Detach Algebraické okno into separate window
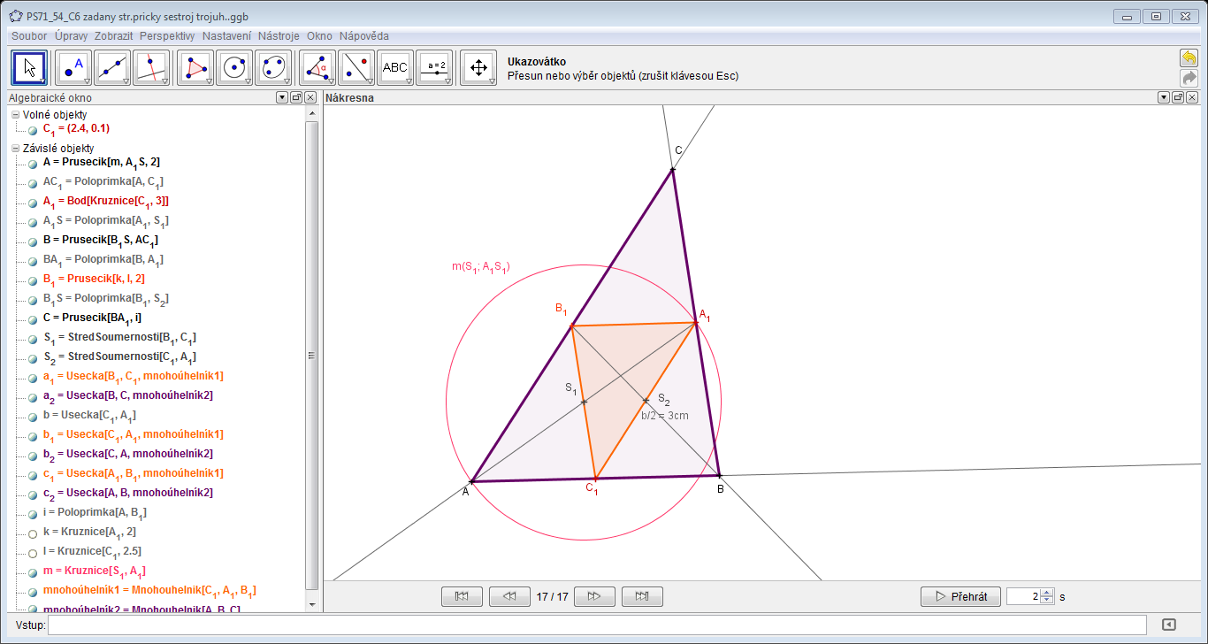This screenshot has height=644, width=1208. click(296, 98)
